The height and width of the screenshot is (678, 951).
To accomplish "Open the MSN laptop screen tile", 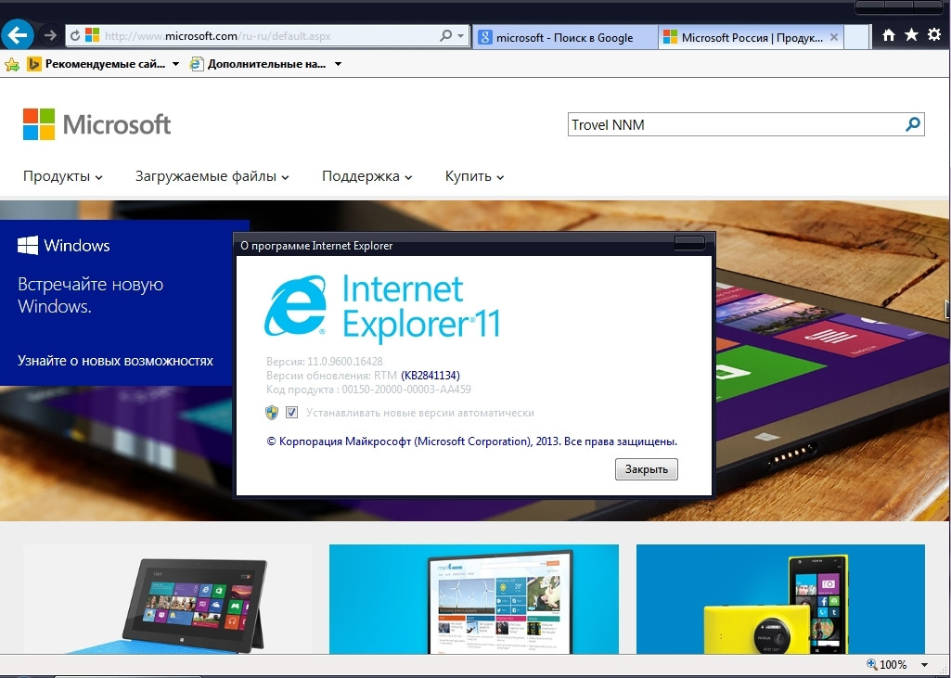I will (x=474, y=599).
